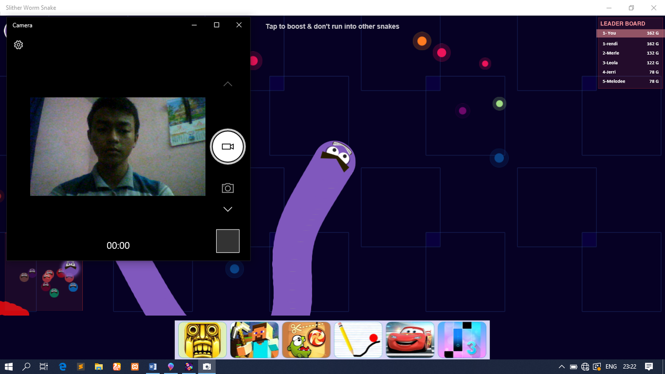The height and width of the screenshot is (374, 665).
Task: Click the up chevron above the record button
Action: point(228,84)
